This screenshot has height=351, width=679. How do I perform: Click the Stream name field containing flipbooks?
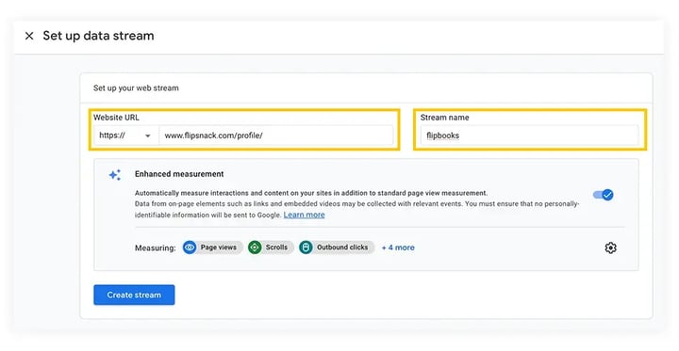point(529,136)
